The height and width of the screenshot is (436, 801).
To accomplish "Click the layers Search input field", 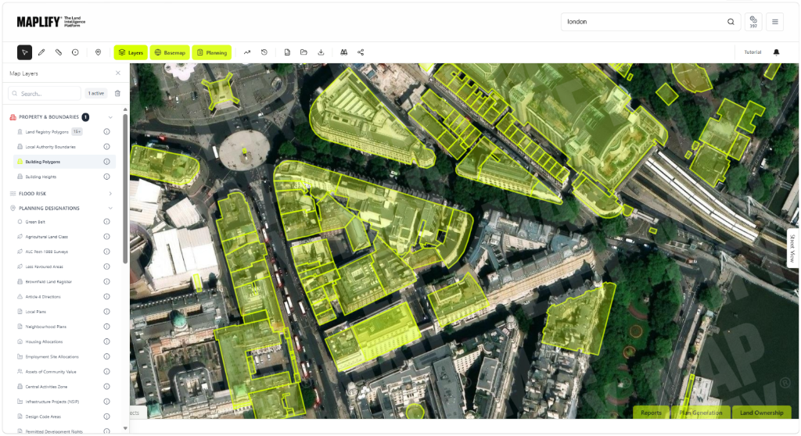I will (x=45, y=94).
